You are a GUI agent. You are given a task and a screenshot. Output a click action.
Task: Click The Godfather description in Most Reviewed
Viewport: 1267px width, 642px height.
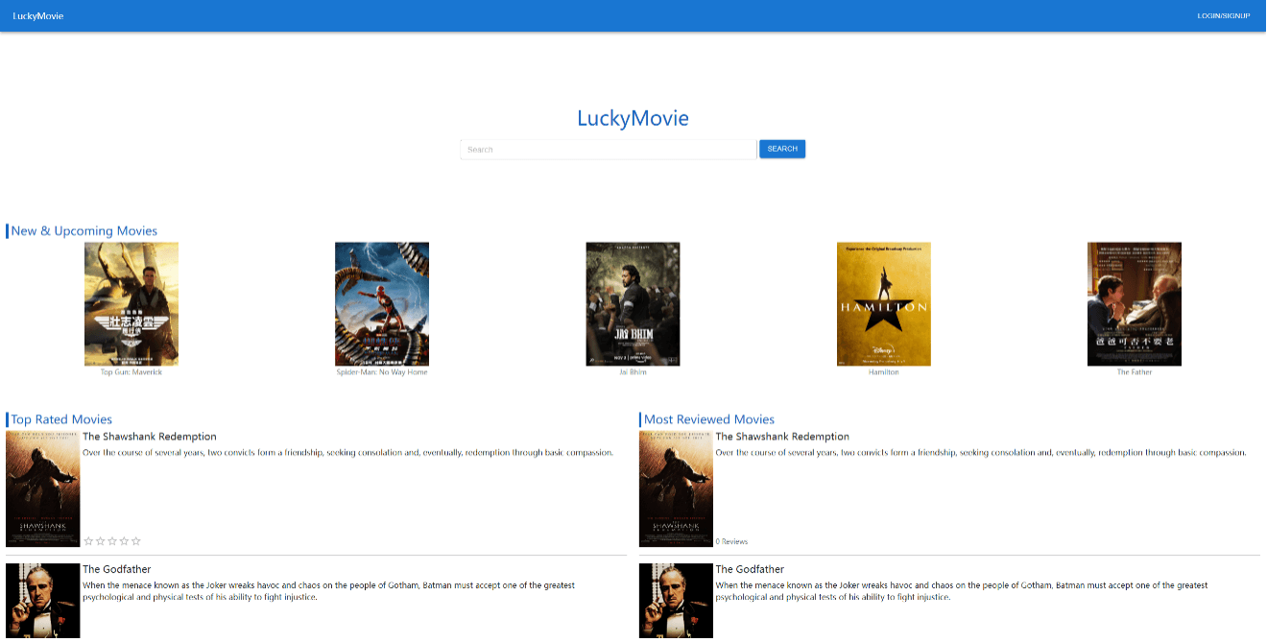tap(962, 591)
